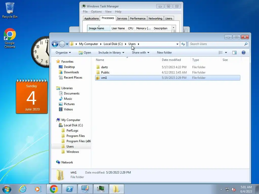Switch to Services tab in Task Manager
259x194 pixels.
pos(122,18)
